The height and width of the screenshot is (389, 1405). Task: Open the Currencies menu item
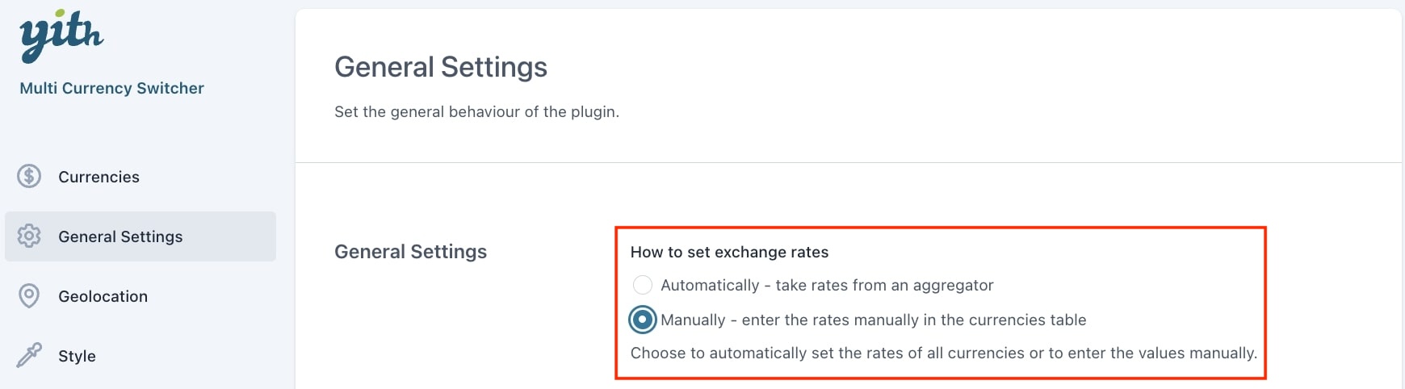pos(99,177)
